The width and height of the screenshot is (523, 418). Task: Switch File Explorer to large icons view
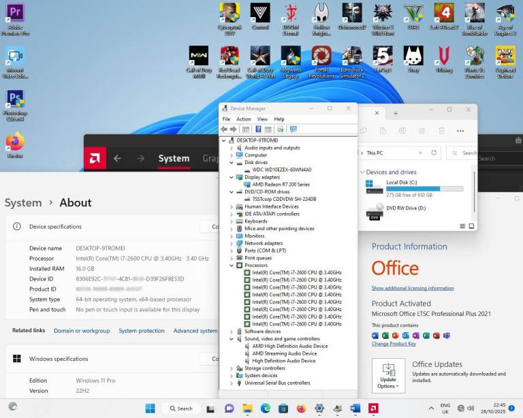471,226
